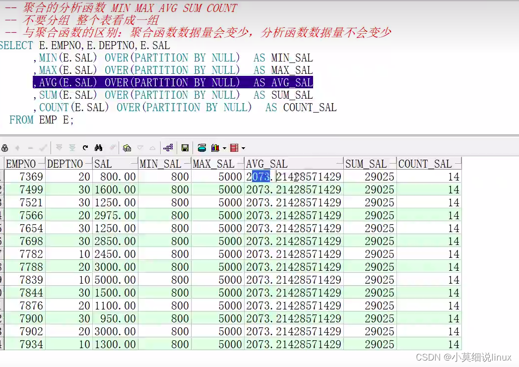Screen dimensions: 519x367
Task: Click the SUM_SAL column header
Action: [370, 164]
